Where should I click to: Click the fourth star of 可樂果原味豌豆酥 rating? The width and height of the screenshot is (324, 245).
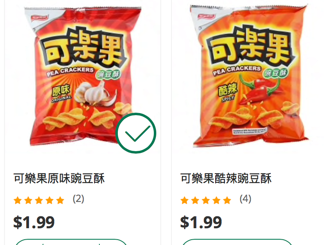click(x=49, y=200)
